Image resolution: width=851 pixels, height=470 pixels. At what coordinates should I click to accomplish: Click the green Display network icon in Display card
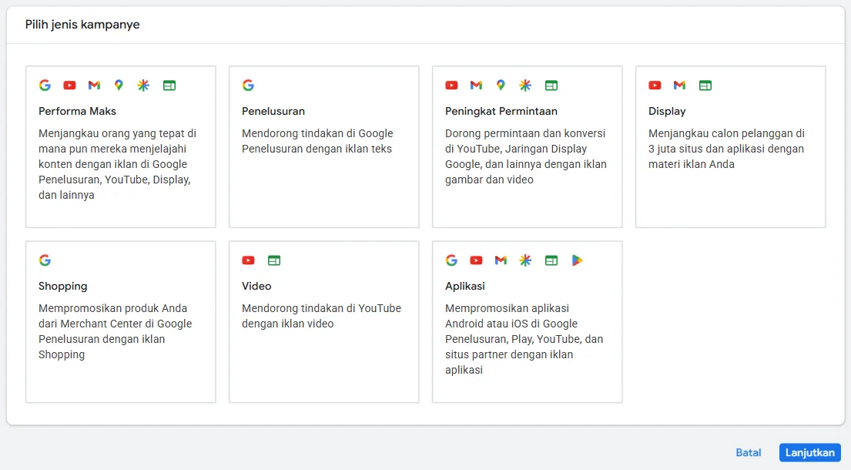[705, 86]
